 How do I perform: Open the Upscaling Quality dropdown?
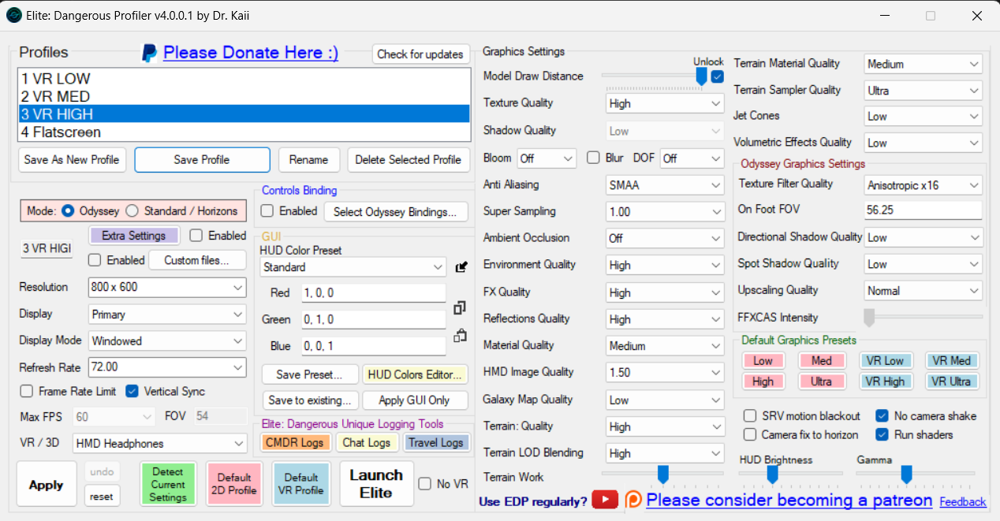pyautogui.click(x=924, y=291)
